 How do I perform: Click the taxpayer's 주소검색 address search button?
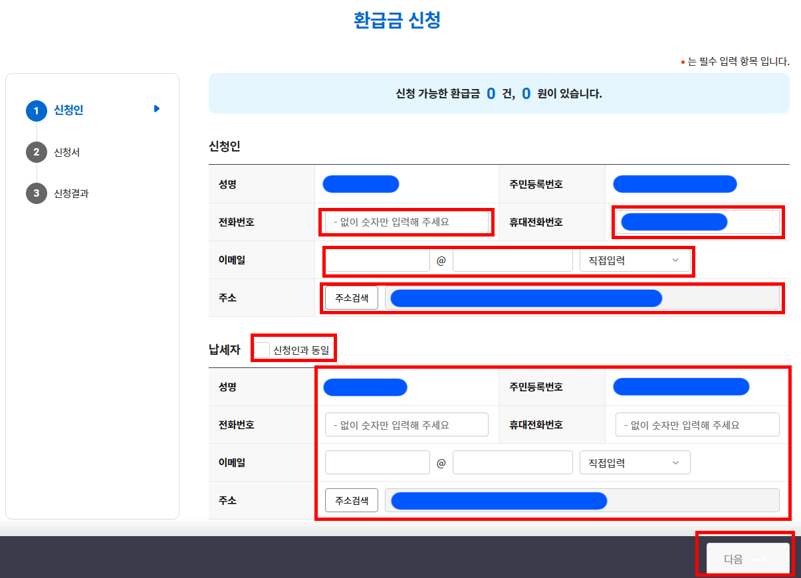[350, 500]
